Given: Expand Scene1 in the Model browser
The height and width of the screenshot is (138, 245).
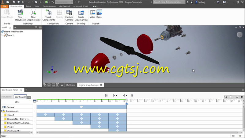Looking at the screenshot, I should point(2,35).
